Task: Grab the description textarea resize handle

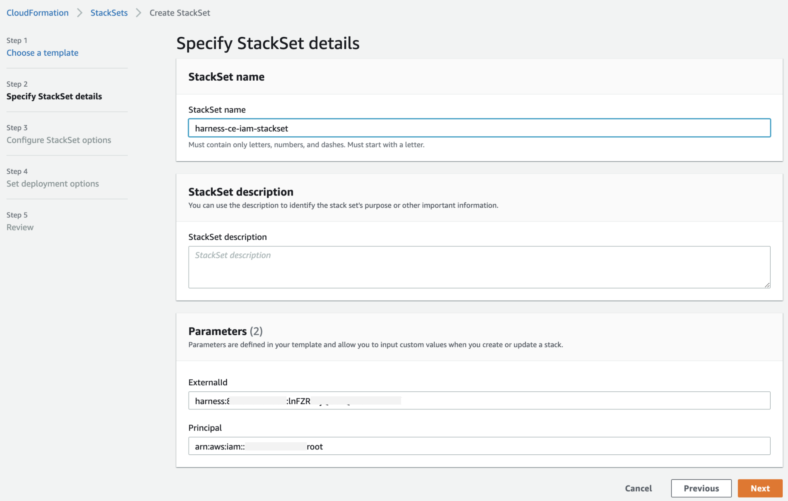Action: tap(767, 285)
